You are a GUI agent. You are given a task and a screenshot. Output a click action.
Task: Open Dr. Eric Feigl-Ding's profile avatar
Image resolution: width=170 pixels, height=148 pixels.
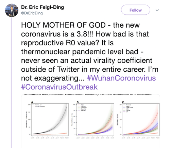[12, 10]
